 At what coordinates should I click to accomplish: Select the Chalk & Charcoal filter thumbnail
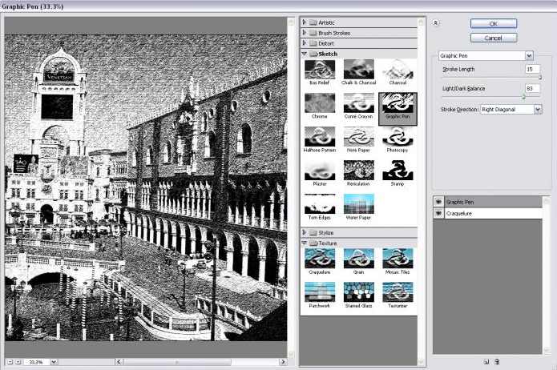(x=358, y=70)
